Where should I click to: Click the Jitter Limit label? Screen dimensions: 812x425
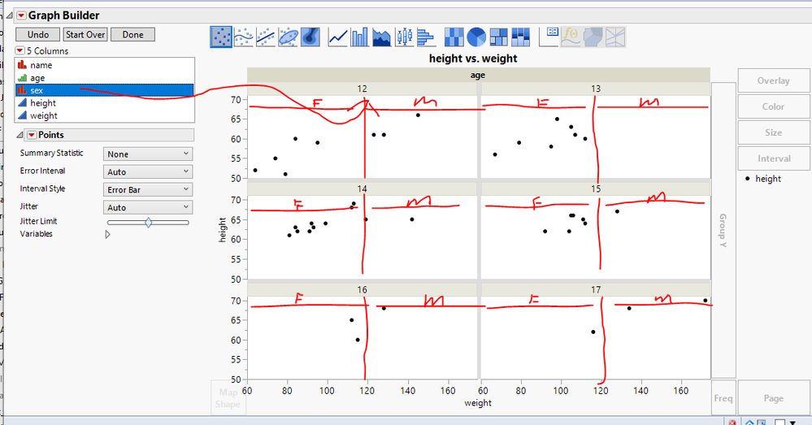click(x=38, y=221)
